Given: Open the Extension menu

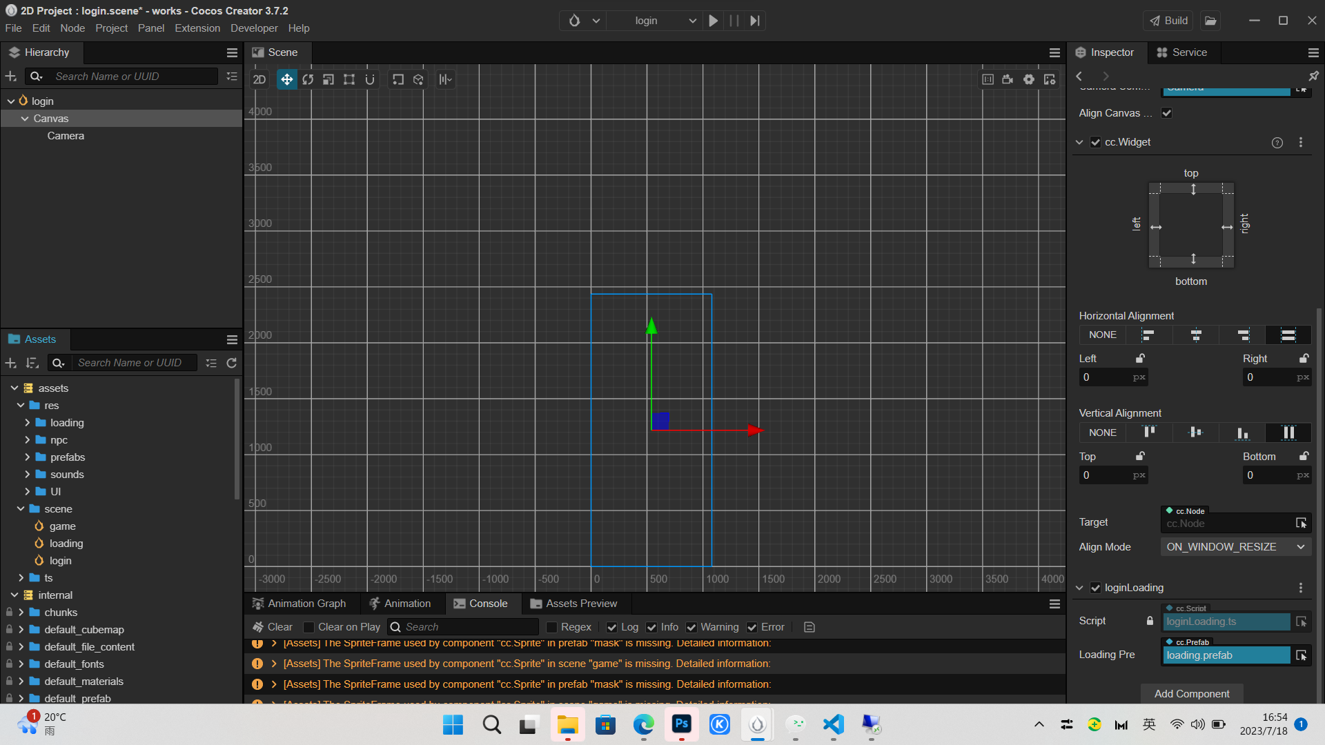Looking at the screenshot, I should pyautogui.click(x=197, y=28).
